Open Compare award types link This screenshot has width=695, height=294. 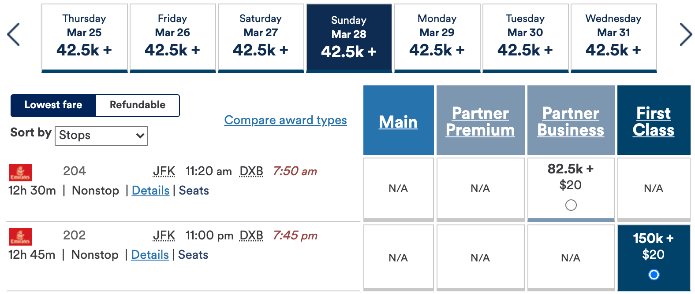pos(285,120)
